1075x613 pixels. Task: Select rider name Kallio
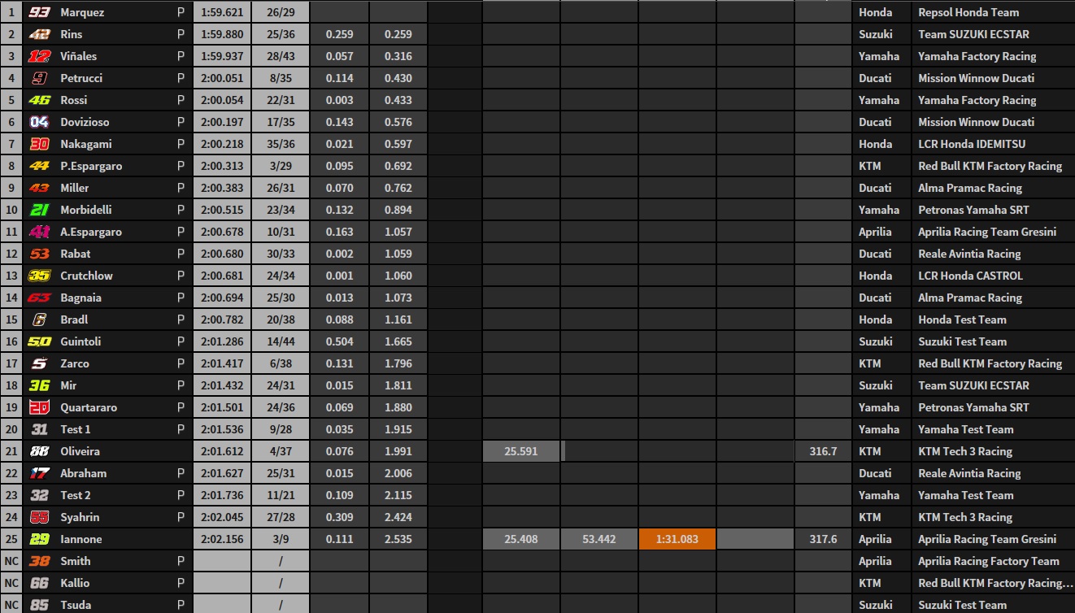(75, 583)
